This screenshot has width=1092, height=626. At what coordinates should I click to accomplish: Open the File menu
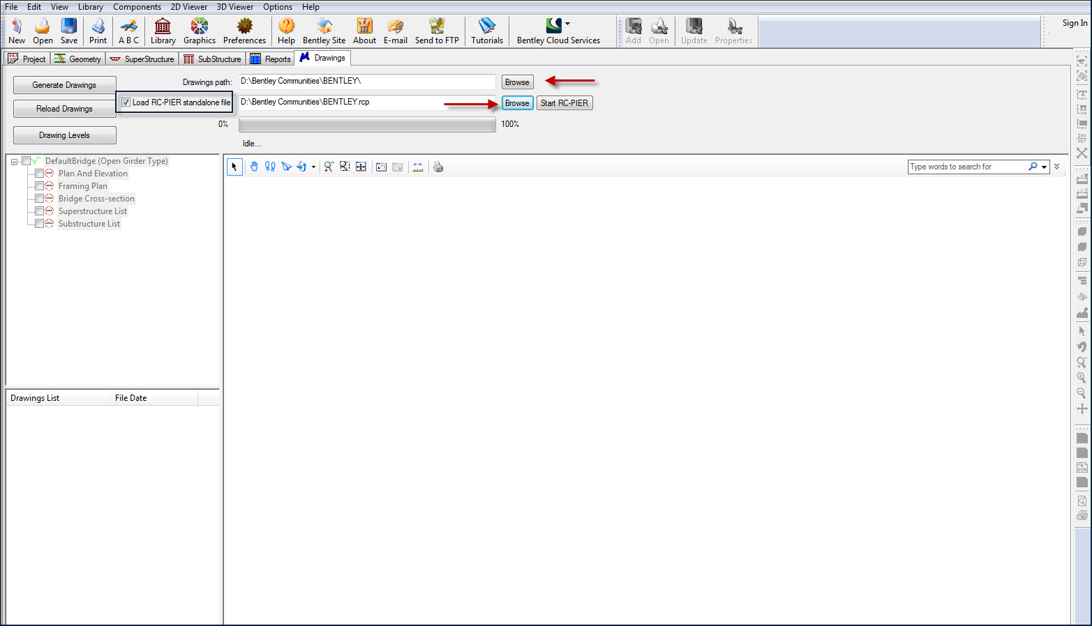pyautogui.click(x=11, y=7)
